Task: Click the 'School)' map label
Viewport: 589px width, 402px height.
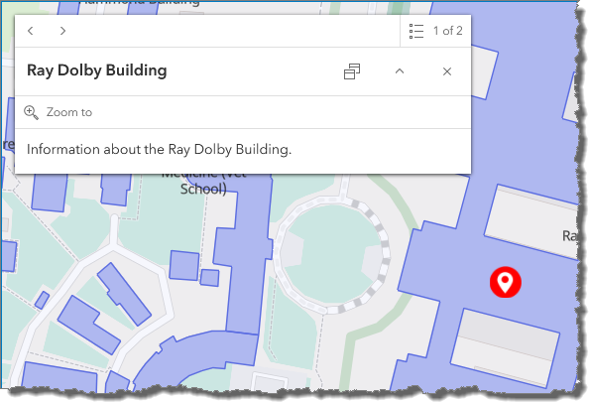Action: 203,189
